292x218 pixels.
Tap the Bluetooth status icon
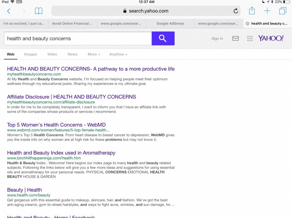[x=272, y=2]
